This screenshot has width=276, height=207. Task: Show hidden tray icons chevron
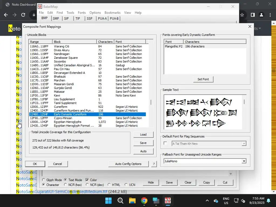point(207,201)
